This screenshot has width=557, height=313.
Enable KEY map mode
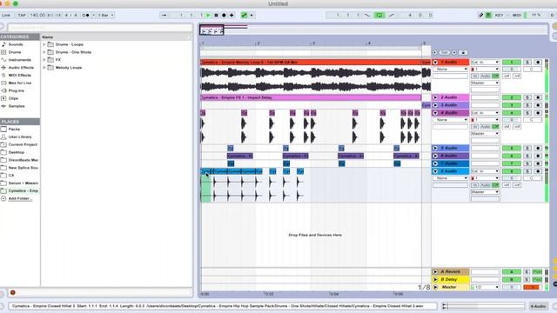click(x=499, y=16)
